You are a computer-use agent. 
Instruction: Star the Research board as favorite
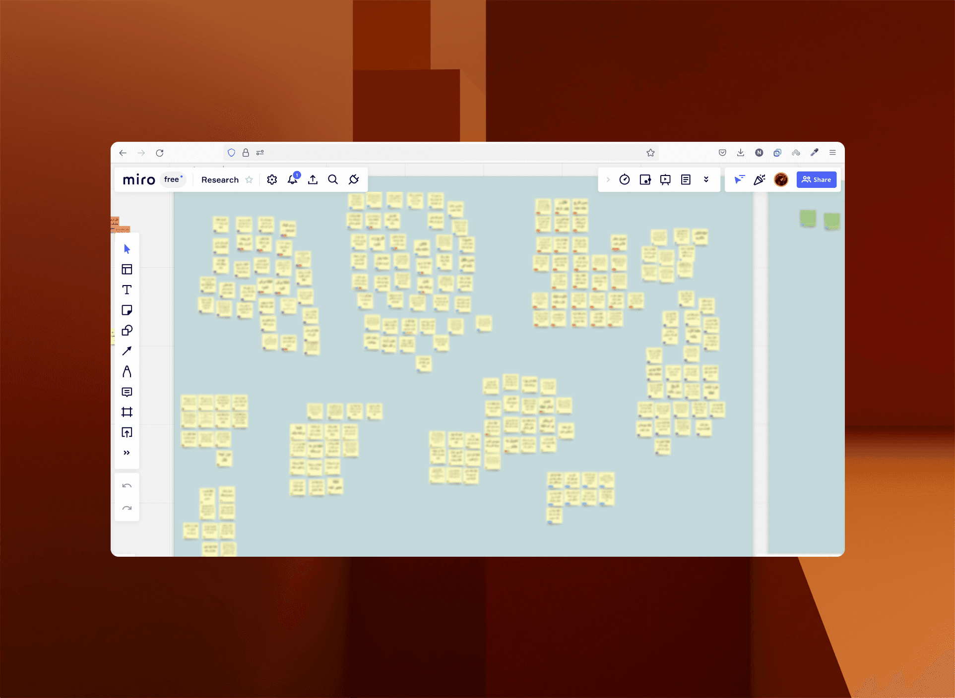pos(249,180)
